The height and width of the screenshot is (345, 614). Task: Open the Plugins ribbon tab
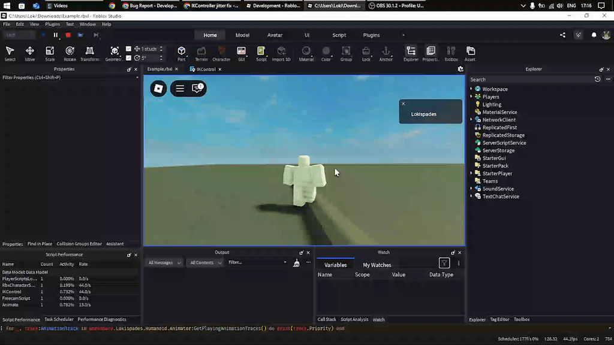pos(371,35)
